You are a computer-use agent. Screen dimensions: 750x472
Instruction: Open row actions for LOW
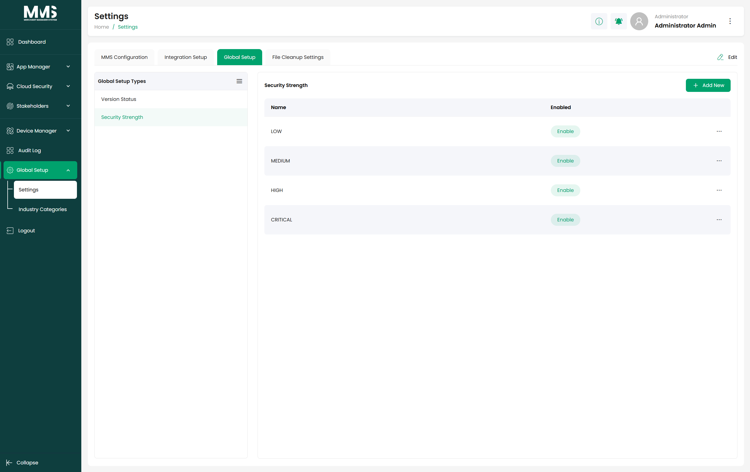click(719, 131)
